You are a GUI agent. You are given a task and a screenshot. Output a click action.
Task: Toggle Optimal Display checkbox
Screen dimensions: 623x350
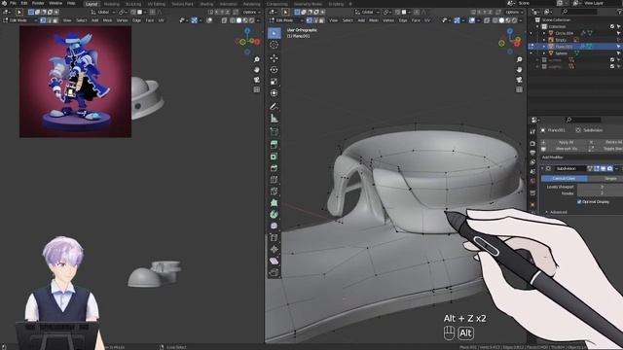click(x=579, y=201)
